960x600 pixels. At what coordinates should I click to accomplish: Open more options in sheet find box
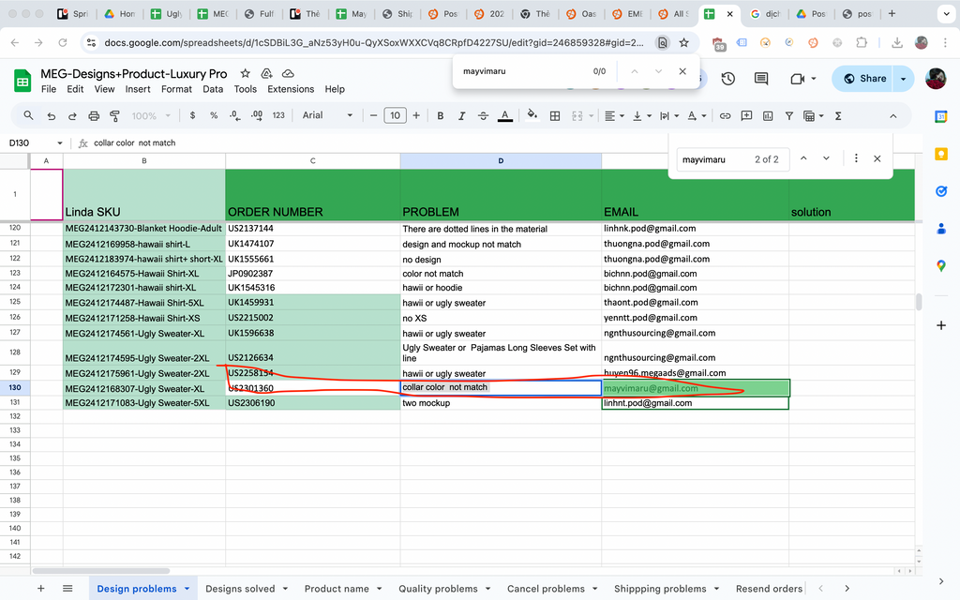point(856,158)
